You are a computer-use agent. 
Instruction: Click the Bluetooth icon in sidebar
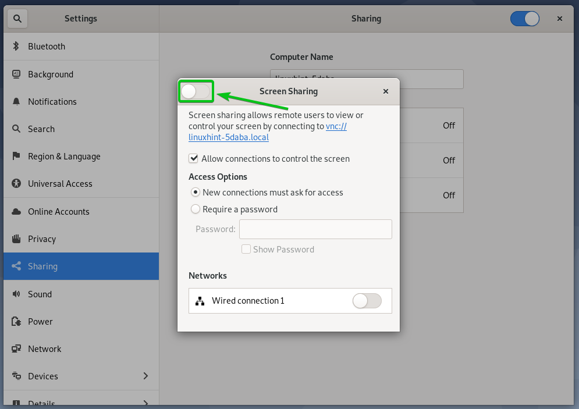16,46
